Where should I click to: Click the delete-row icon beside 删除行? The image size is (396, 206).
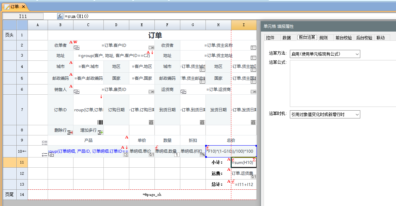click(70, 132)
